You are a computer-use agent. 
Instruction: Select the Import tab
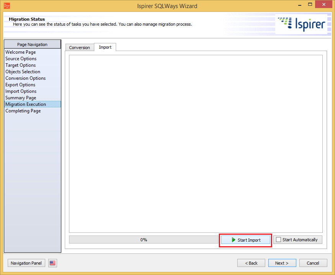[105, 47]
